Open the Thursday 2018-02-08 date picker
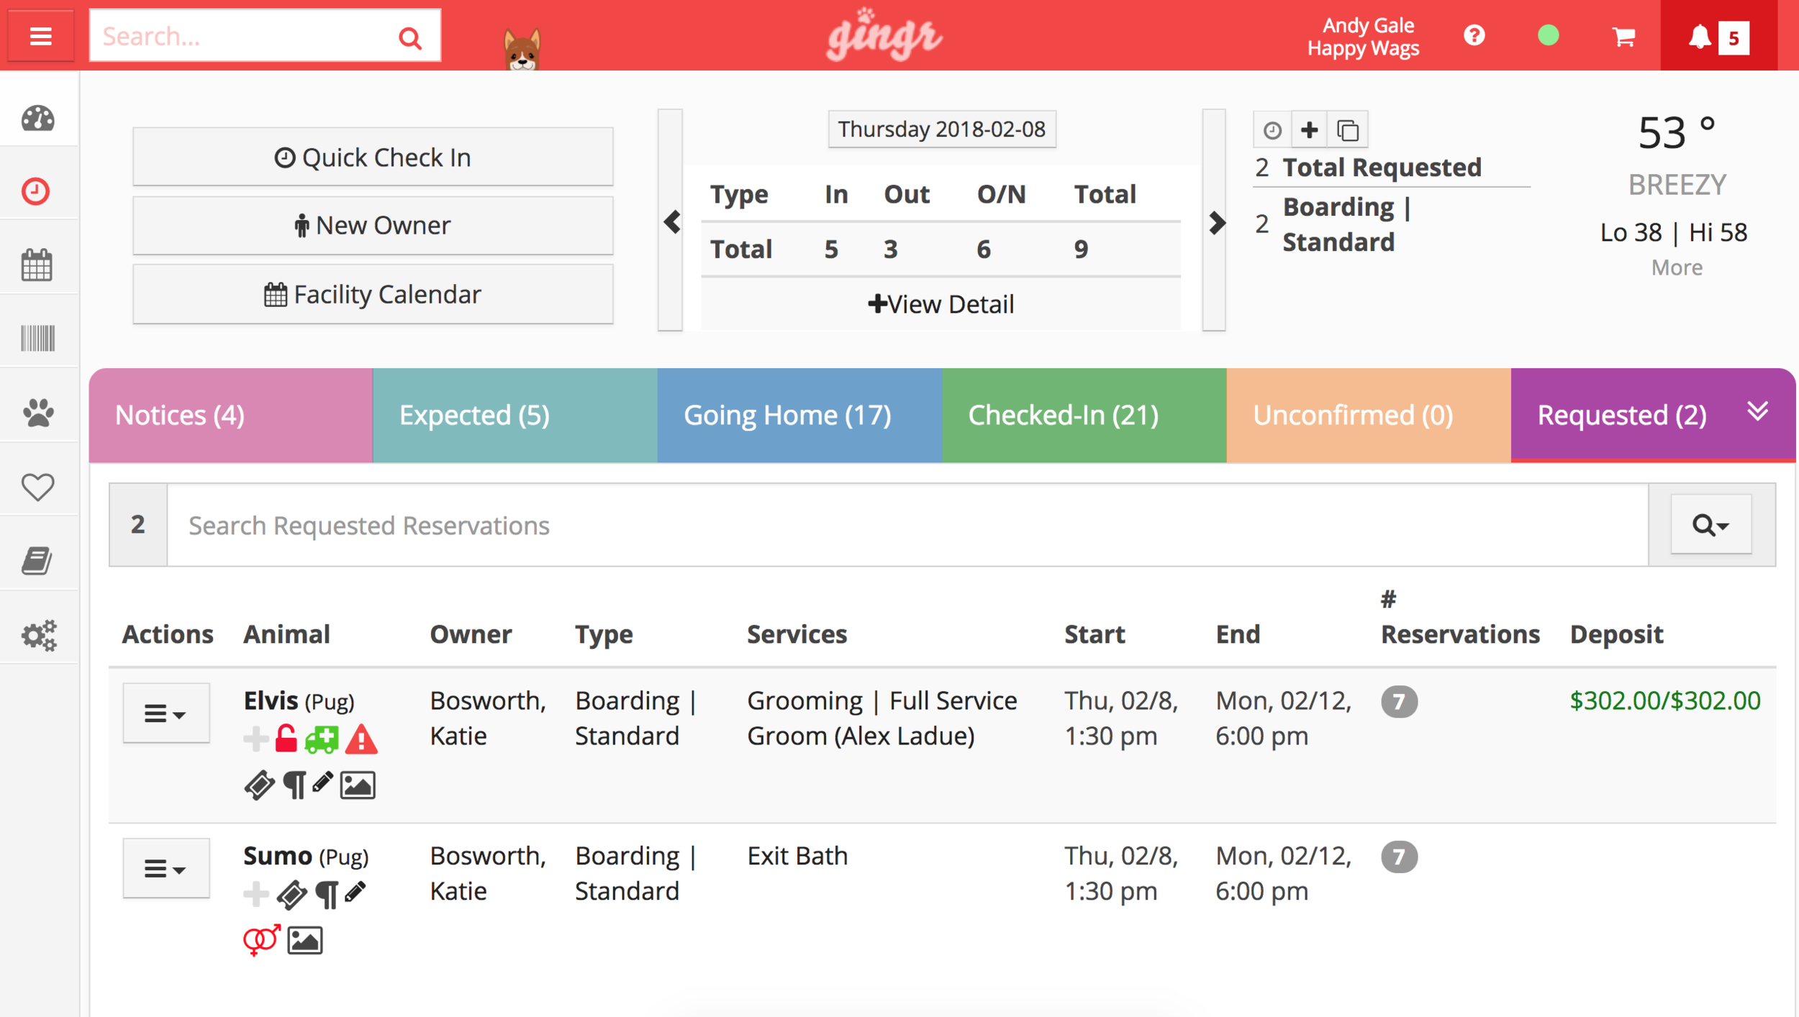Image resolution: width=1799 pixels, height=1017 pixels. [x=941, y=129]
